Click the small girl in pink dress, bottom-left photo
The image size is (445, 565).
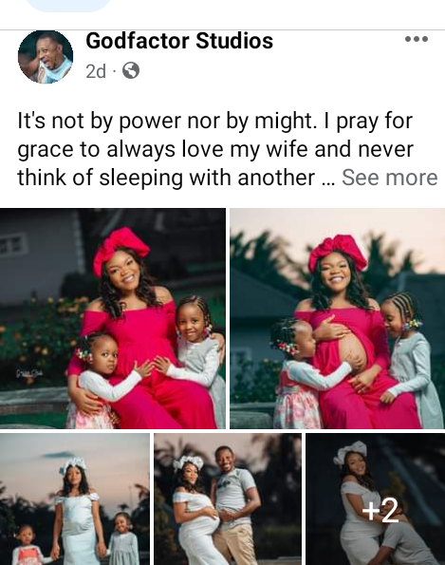point(29,545)
